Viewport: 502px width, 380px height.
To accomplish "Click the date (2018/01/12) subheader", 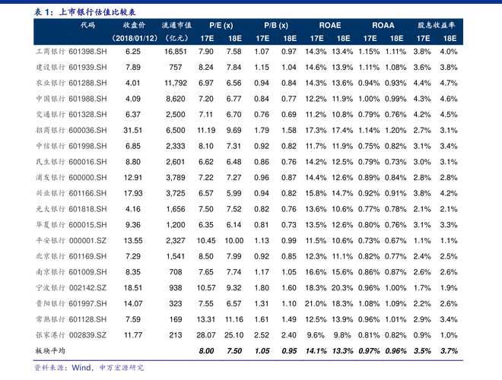I will 135,39.
